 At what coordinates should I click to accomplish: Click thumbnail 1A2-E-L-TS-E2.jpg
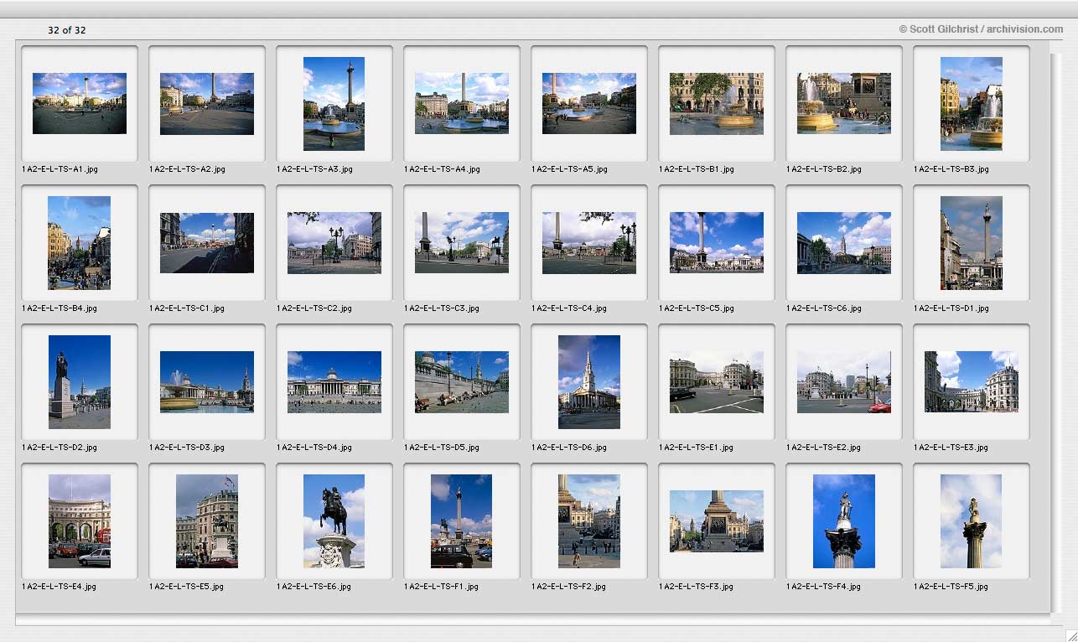pos(844,381)
